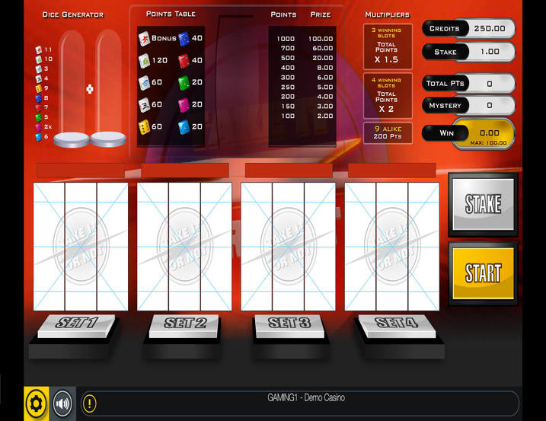Click the Total Pts value field
The height and width of the screenshot is (421, 546).
pos(489,84)
